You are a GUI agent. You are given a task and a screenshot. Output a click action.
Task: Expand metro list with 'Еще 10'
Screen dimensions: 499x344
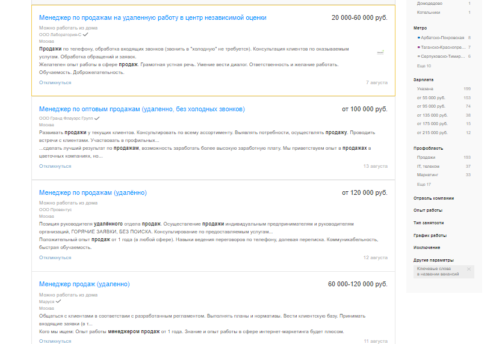[x=424, y=66]
